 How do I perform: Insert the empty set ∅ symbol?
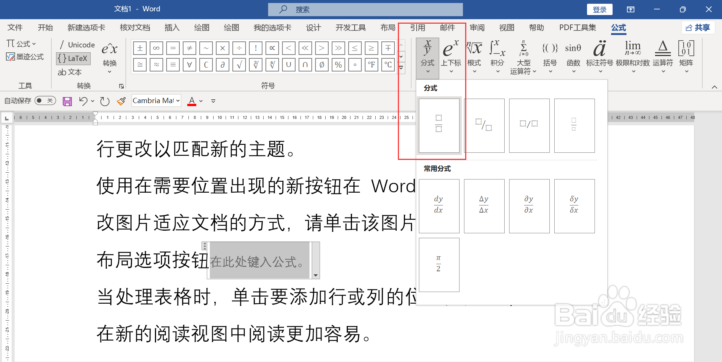322,65
